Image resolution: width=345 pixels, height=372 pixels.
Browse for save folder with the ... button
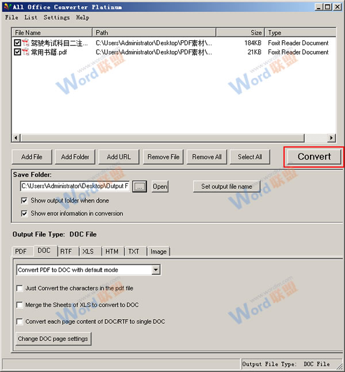(x=140, y=187)
